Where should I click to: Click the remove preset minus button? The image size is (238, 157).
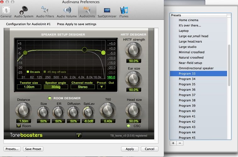180,143
